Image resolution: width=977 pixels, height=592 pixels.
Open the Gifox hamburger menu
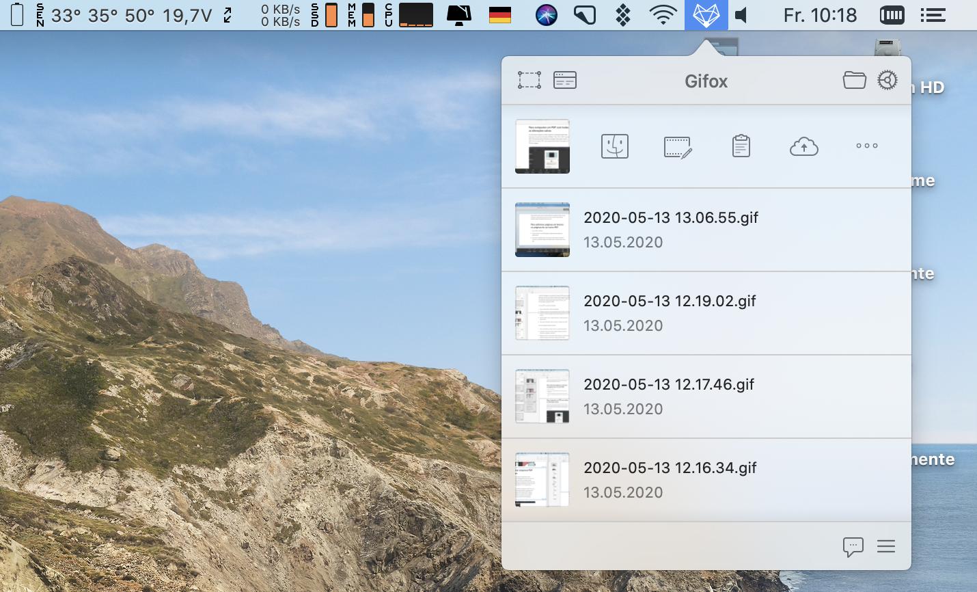(886, 546)
